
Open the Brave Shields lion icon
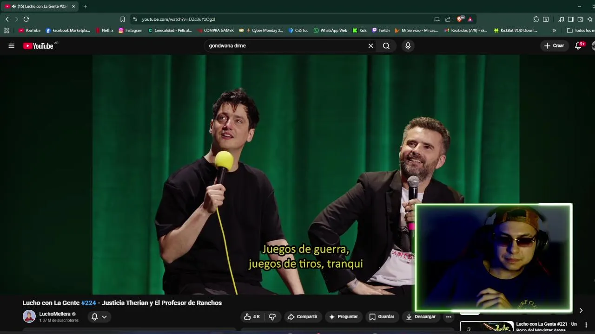(460, 19)
